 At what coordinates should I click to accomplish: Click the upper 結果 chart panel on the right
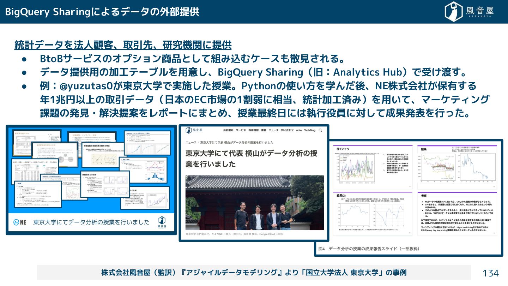point(457,167)
